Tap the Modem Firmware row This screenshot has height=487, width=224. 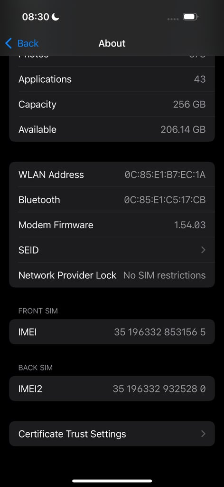pyautogui.click(x=112, y=225)
